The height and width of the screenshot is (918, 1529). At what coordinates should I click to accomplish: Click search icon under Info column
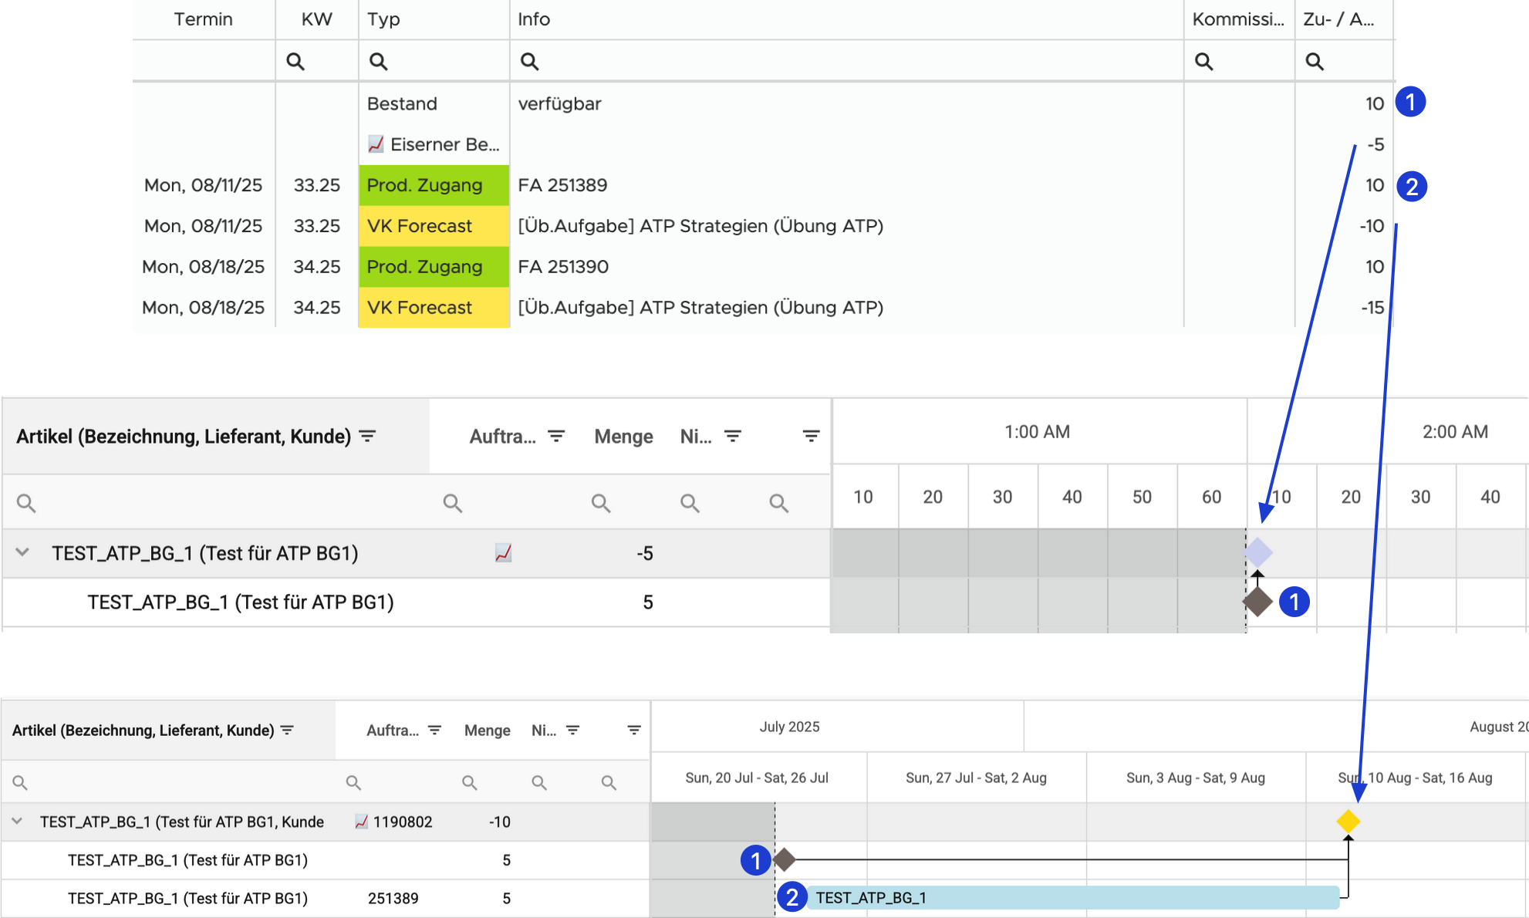click(x=529, y=62)
